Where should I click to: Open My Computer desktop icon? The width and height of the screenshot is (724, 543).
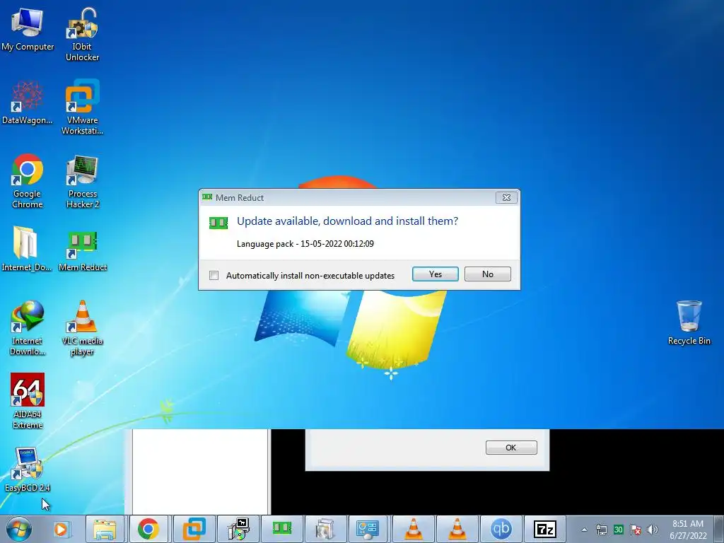click(x=28, y=30)
